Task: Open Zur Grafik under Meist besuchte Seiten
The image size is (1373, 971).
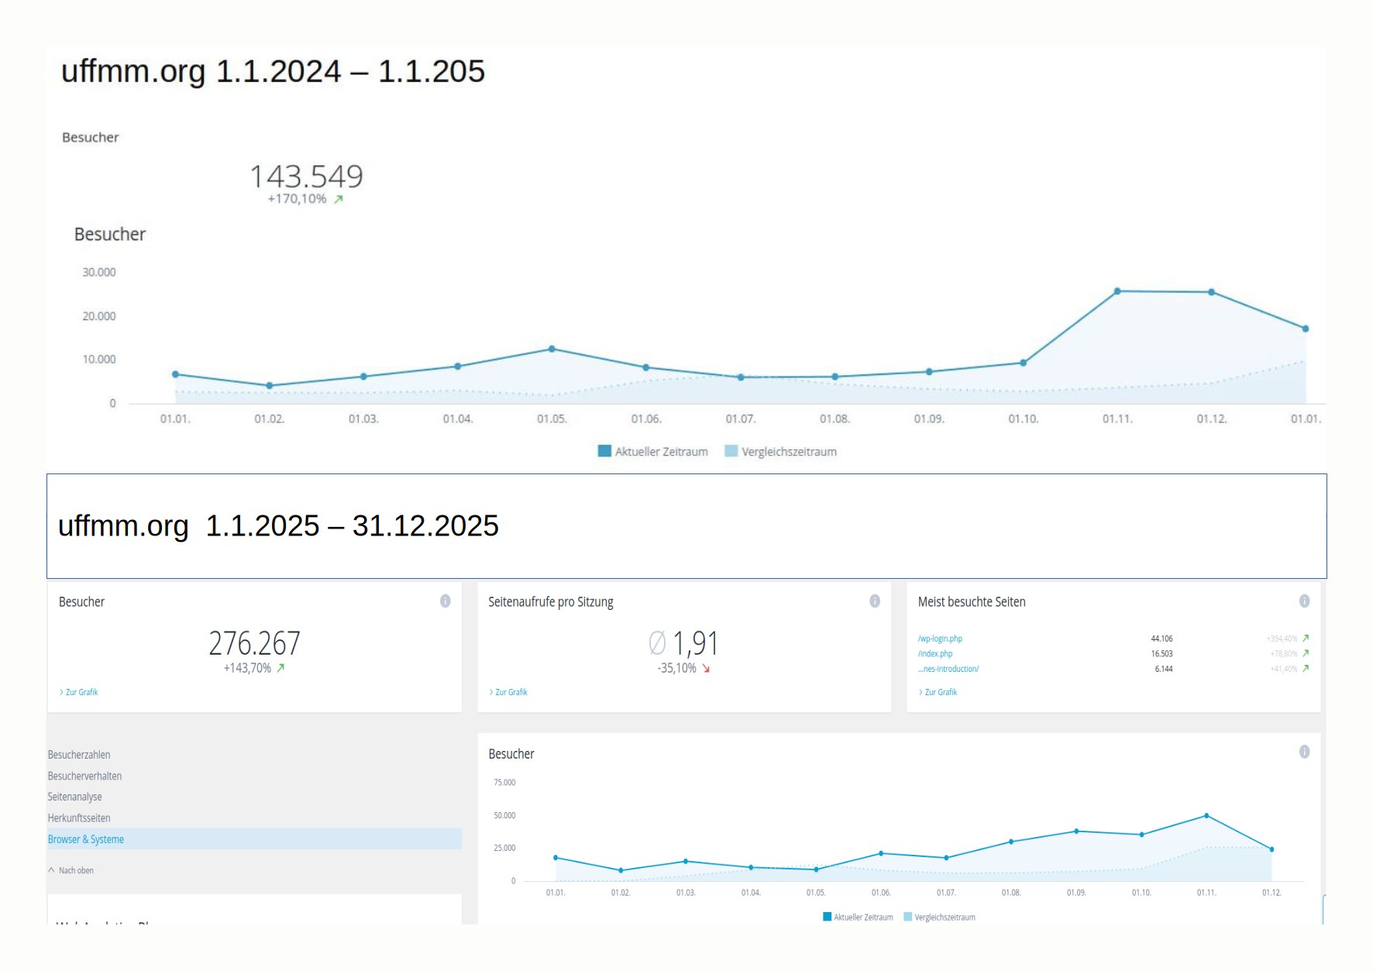Action: tap(940, 692)
